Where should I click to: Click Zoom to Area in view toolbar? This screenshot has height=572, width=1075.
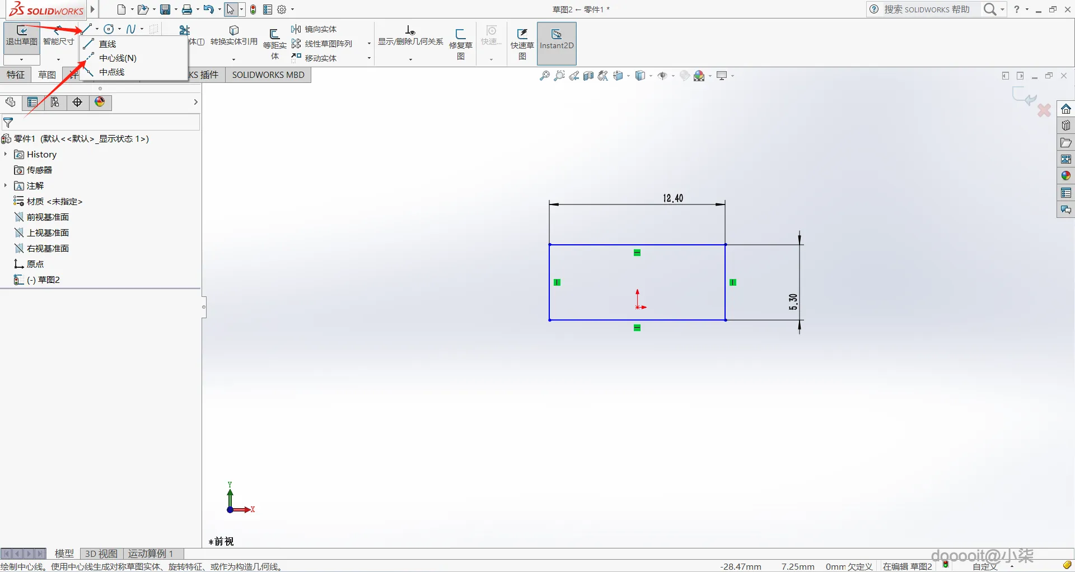point(559,76)
